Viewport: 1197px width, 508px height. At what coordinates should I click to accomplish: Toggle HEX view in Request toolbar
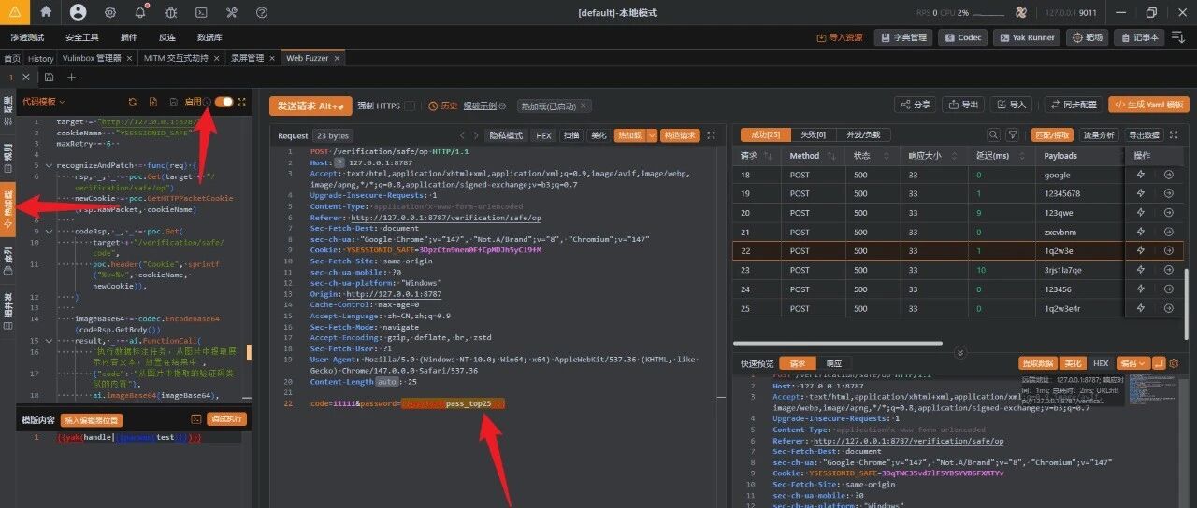pyautogui.click(x=543, y=135)
